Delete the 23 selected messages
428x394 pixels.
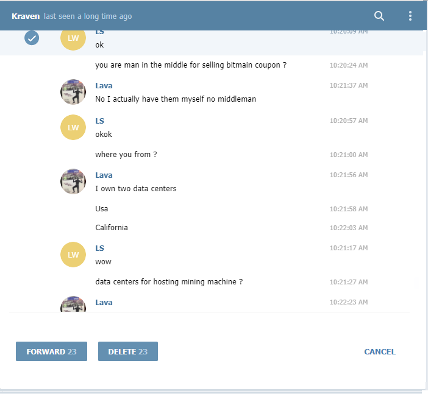[x=128, y=351]
